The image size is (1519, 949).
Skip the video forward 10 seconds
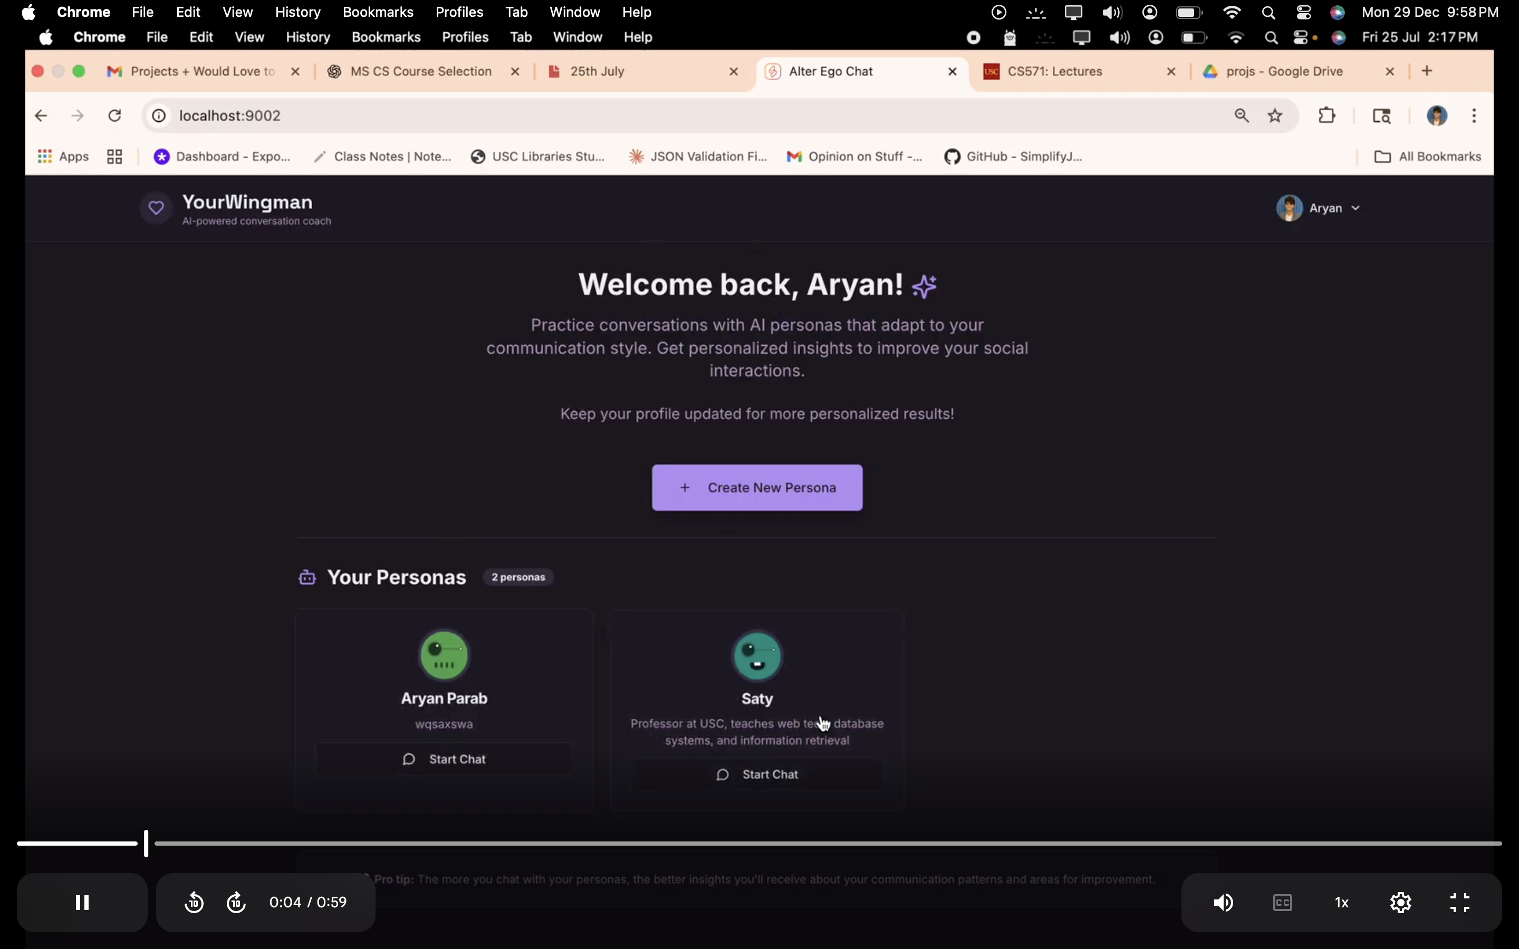pyautogui.click(x=237, y=903)
